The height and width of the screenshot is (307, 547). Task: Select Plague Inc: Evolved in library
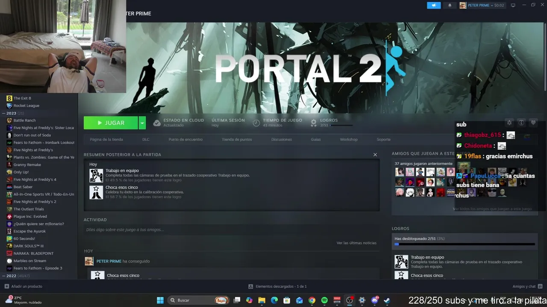(30, 217)
